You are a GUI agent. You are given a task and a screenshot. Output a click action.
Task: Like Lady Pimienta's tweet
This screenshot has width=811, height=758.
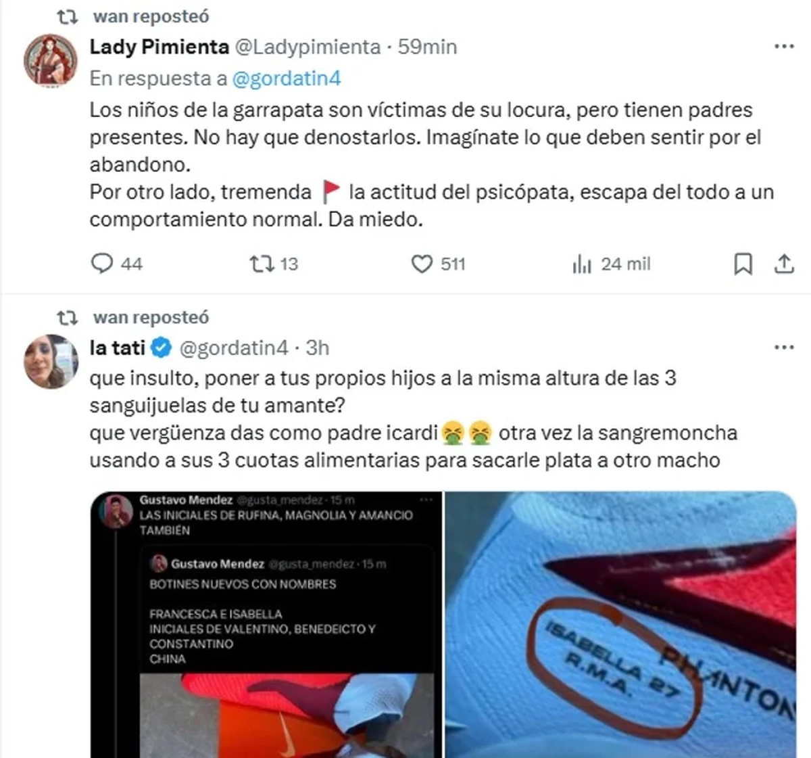point(438,264)
